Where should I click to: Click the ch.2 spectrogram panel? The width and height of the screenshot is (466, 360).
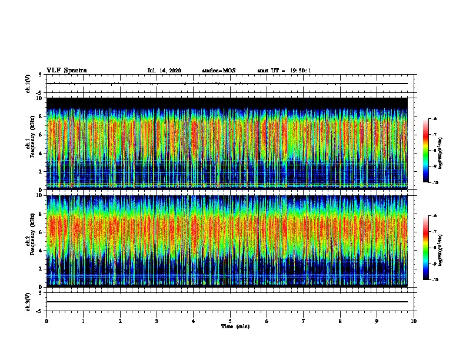coord(227,241)
